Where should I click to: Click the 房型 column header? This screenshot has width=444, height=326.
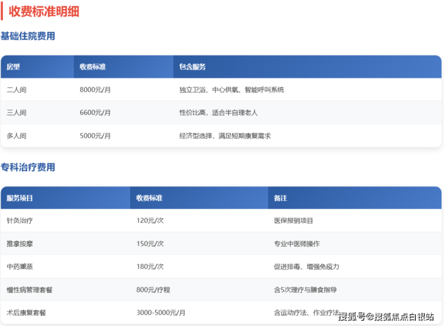click(x=13, y=67)
